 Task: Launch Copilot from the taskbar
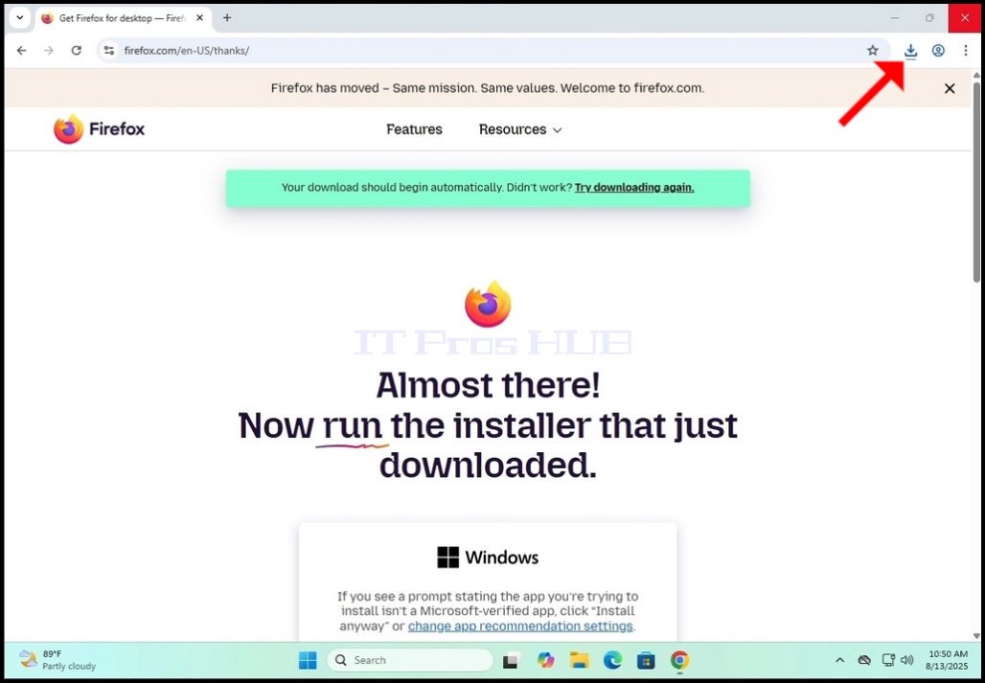pos(546,660)
